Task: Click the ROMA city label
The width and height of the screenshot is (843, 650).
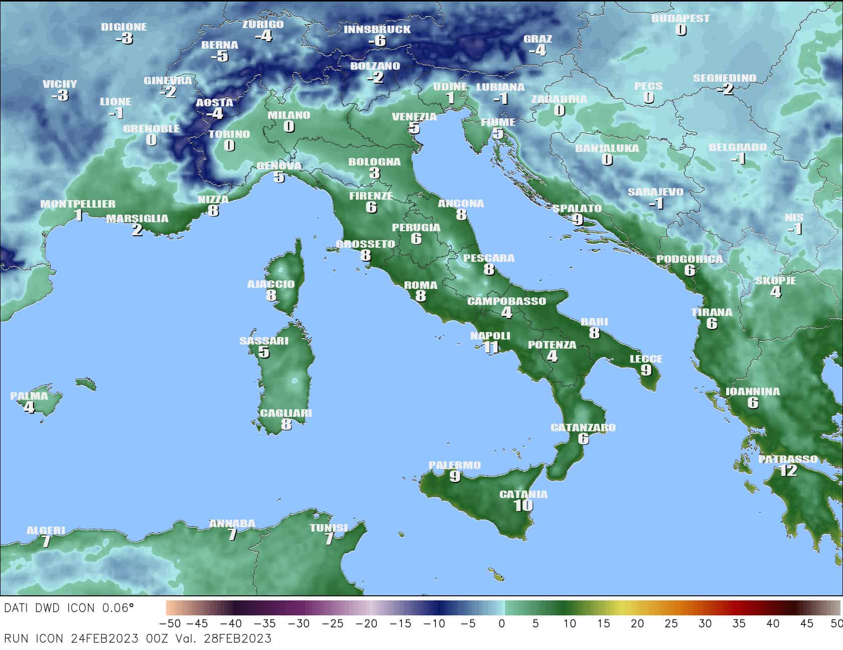Action: coord(420,285)
